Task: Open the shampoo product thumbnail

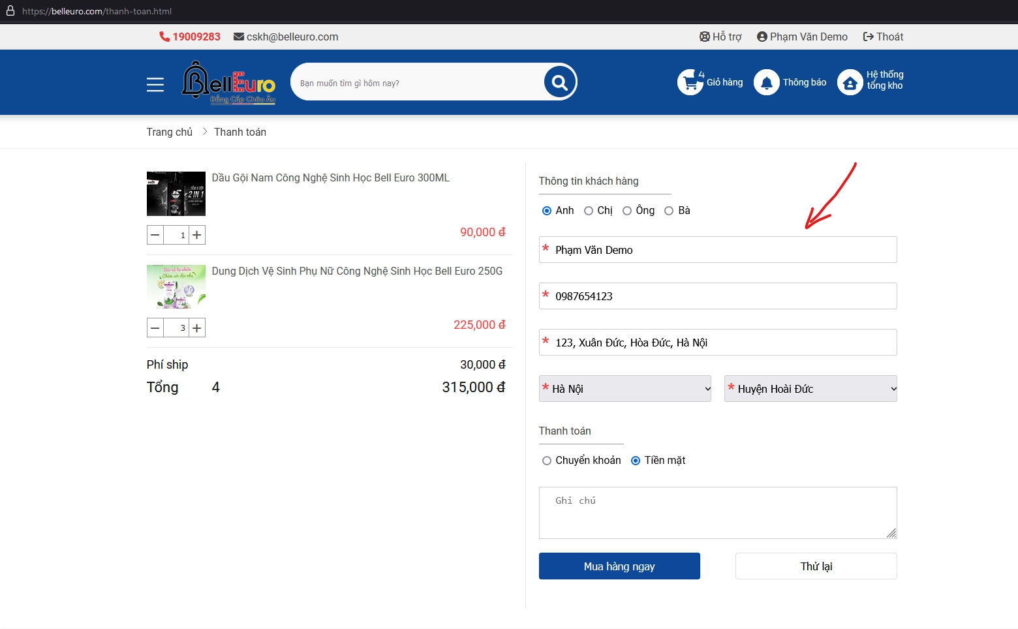Action: [176, 194]
